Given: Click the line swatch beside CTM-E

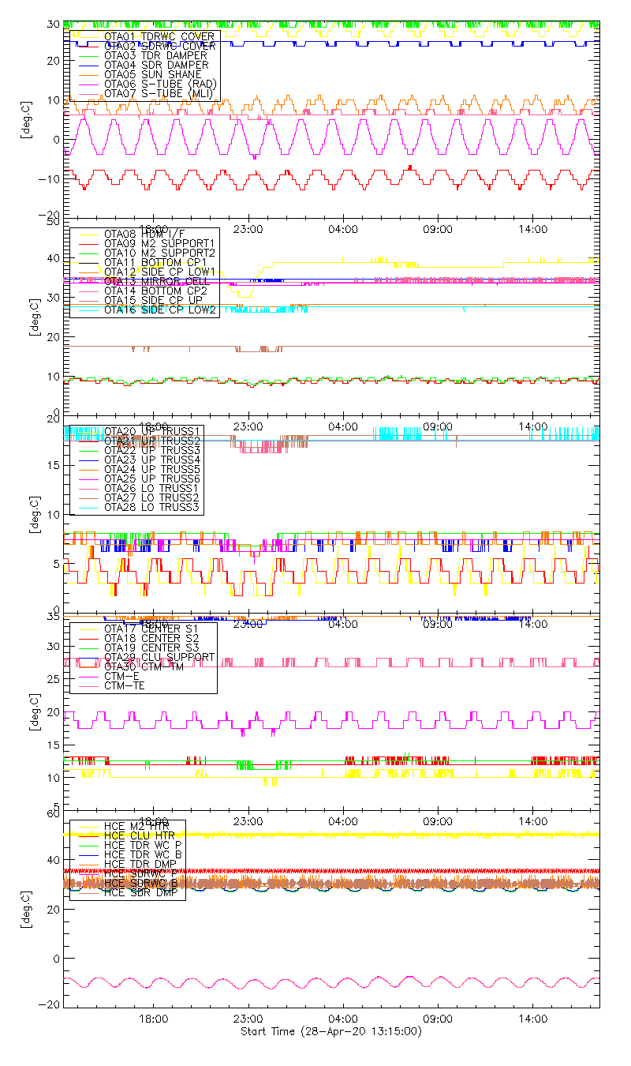Looking at the screenshot, I should point(87,676).
